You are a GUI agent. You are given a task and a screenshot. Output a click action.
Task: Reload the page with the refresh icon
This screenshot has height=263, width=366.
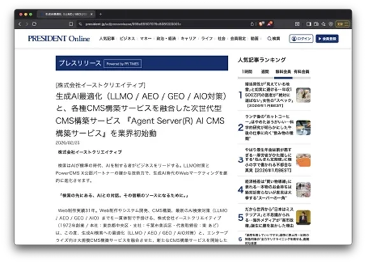(34, 24)
